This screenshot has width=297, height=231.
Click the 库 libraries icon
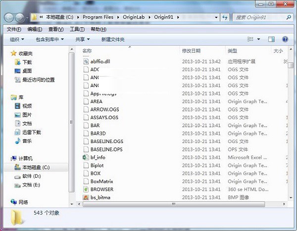tap(14, 97)
